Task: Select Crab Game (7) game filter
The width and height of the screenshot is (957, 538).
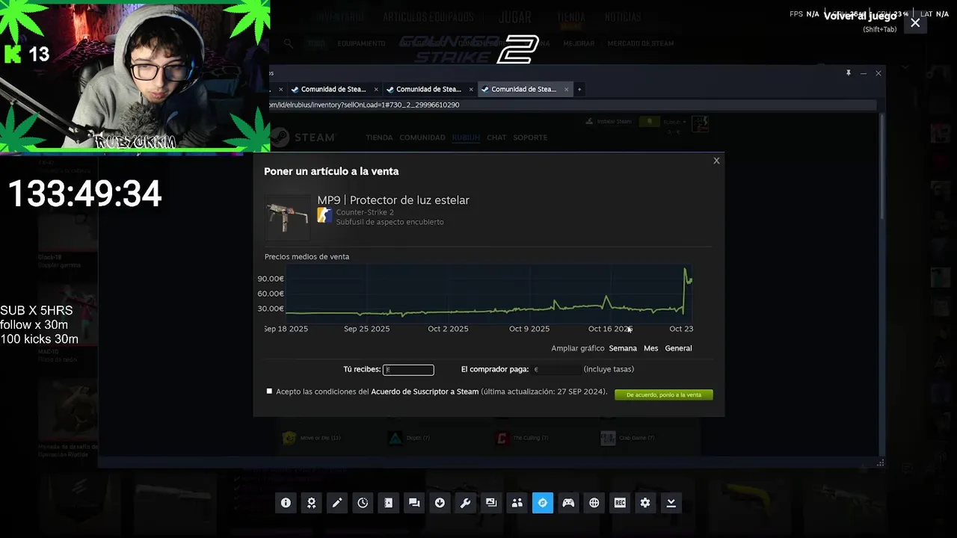Action: (628, 438)
